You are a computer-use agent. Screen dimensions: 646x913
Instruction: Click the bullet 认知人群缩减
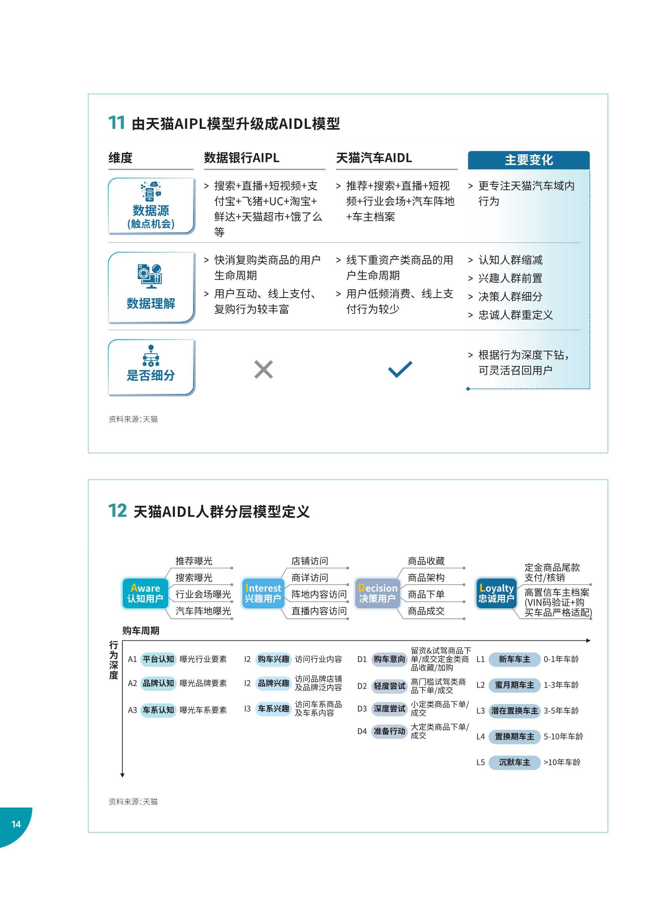click(510, 260)
